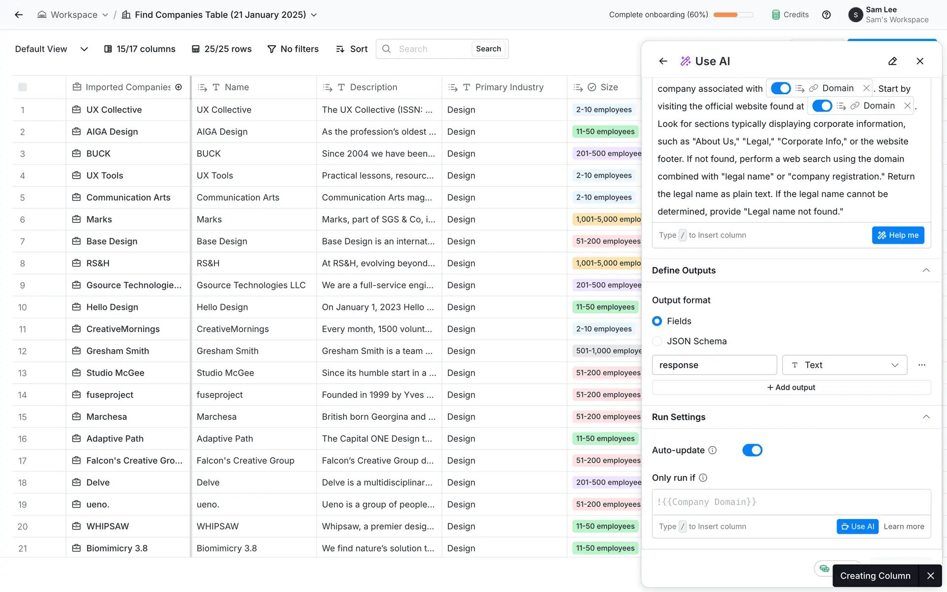Screen dimensions: 947x592
Task: Open the No filters menu
Action: [x=293, y=49]
